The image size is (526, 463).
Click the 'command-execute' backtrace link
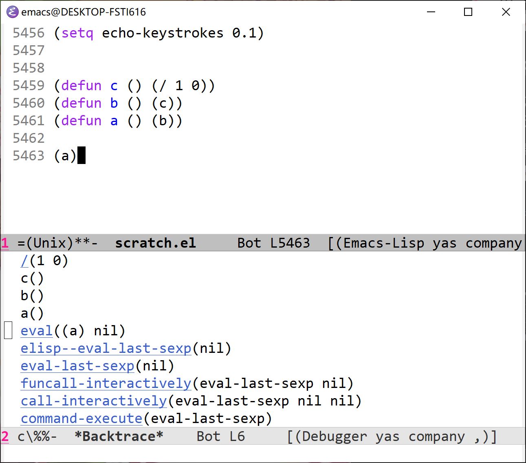click(81, 419)
